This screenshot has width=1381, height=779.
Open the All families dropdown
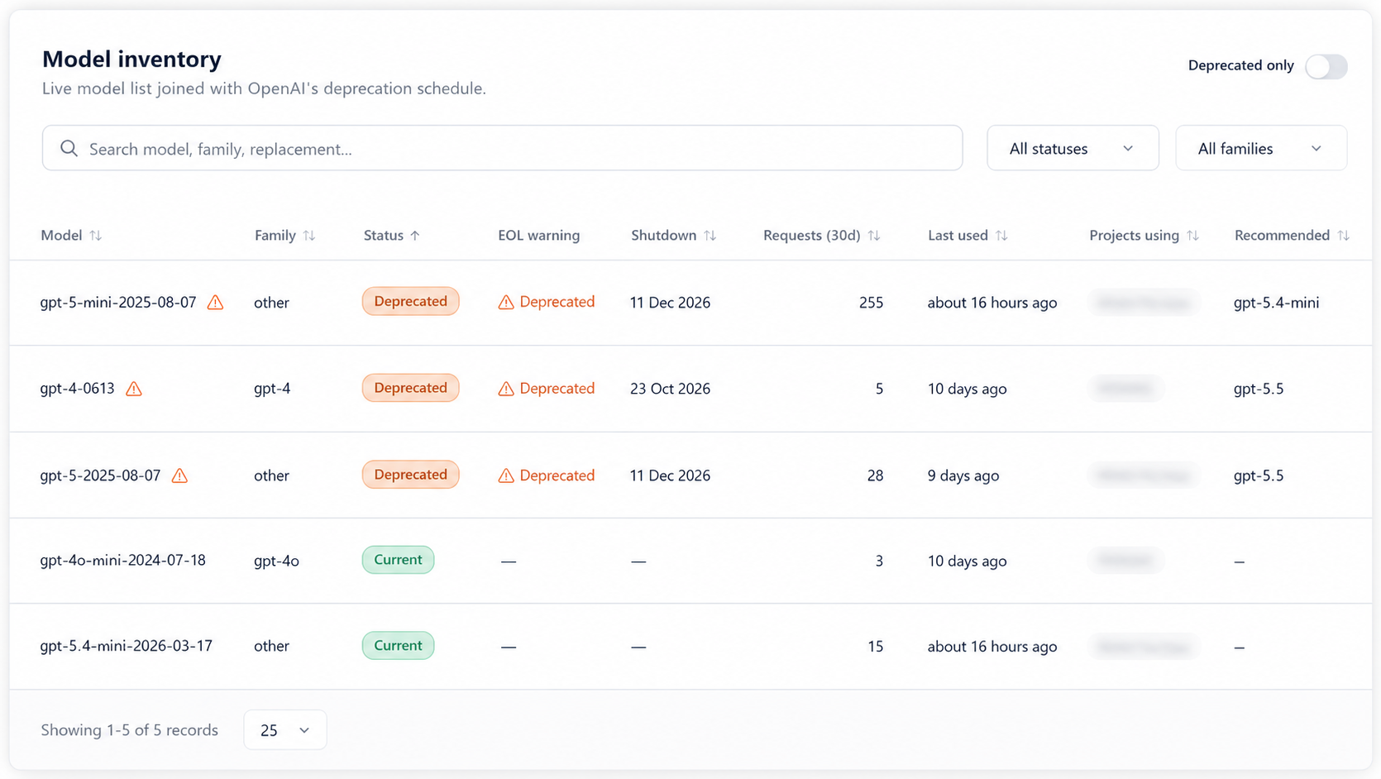[1261, 148]
